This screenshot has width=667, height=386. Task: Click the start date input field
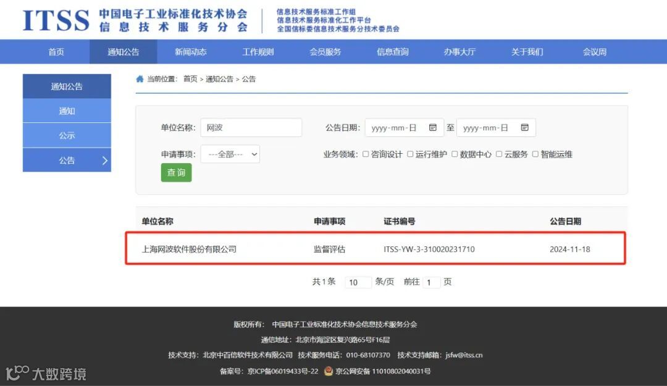tap(404, 127)
